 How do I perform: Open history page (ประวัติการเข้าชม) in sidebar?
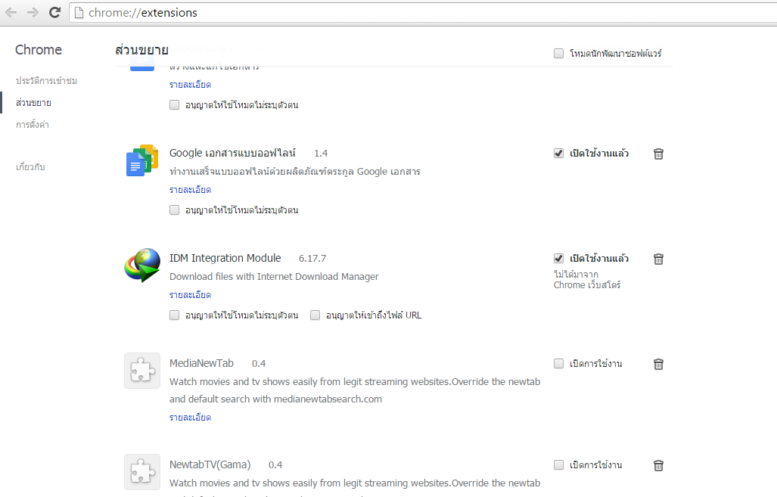tap(46, 80)
